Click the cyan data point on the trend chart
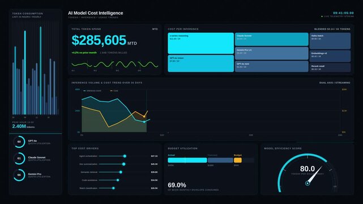 (x=144, y=122)
